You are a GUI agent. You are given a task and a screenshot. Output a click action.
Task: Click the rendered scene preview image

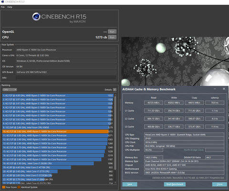tap(175, 61)
